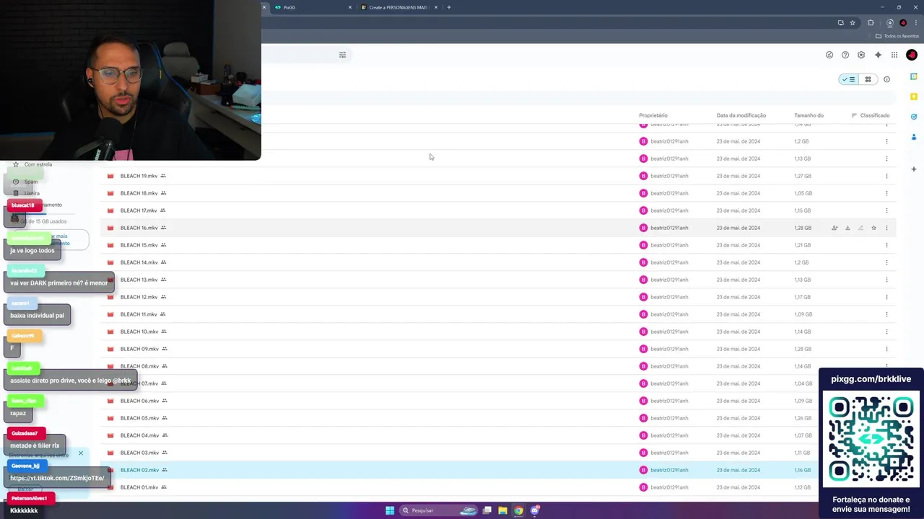This screenshot has height=519, width=924.
Task: Open File Explorer from the taskbar
Action: pos(502,510)
